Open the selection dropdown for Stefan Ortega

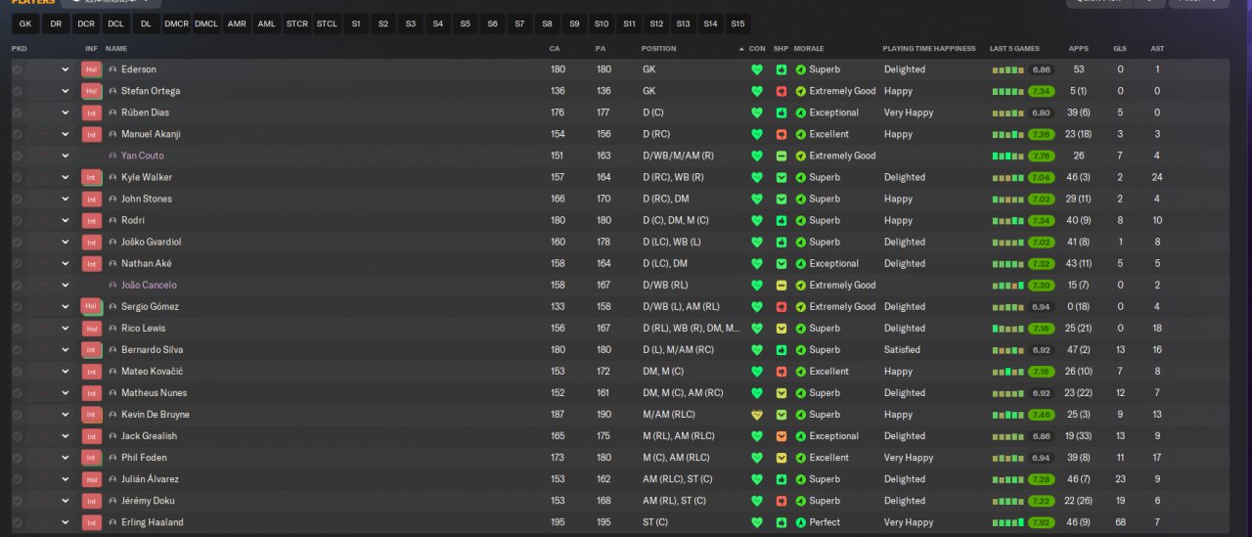point(66,91)
